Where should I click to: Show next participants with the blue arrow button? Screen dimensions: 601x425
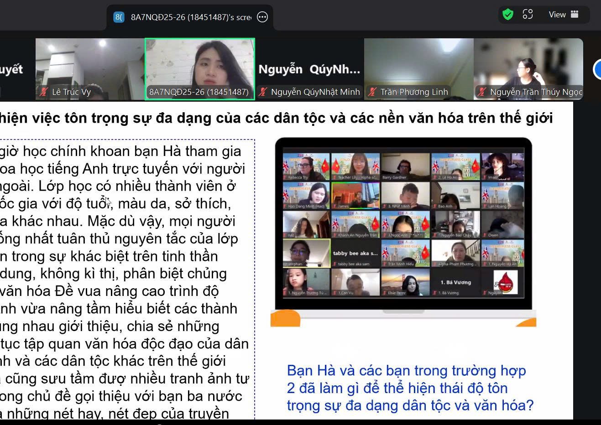pos(597,69)
